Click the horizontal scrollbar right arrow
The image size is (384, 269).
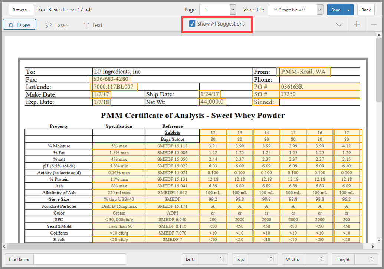pyautogui.click(x=373, y=246)
